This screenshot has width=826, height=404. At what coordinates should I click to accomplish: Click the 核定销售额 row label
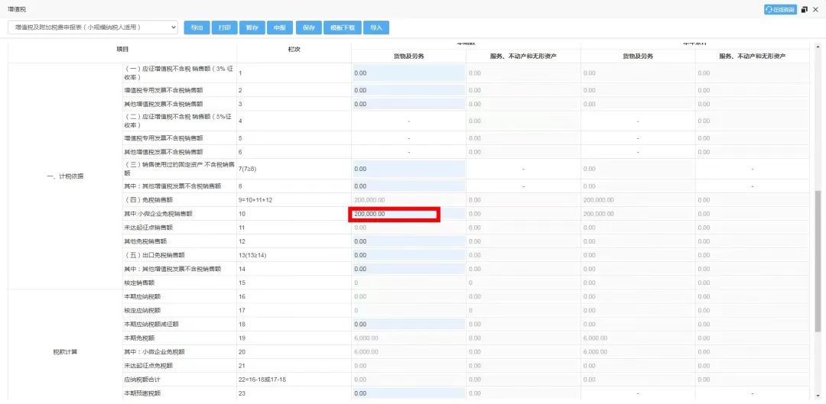point(139,283)
